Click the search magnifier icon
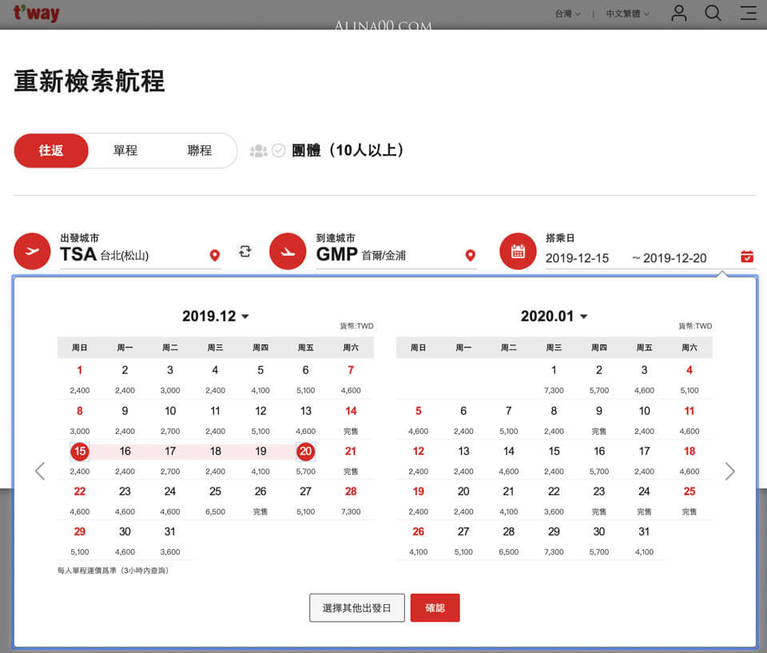The width and height of the screenshot is (767, 653). tap(713, 14)
